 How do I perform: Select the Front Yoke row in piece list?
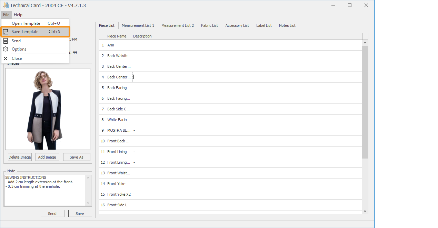click(116, 184)
